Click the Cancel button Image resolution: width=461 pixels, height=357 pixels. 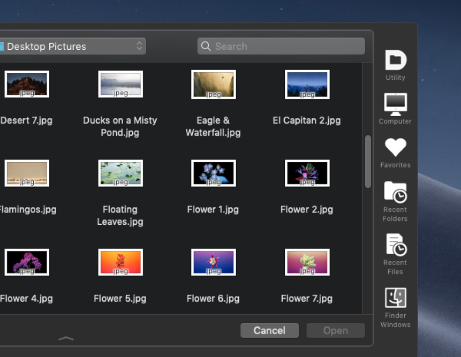coord(269,330)
